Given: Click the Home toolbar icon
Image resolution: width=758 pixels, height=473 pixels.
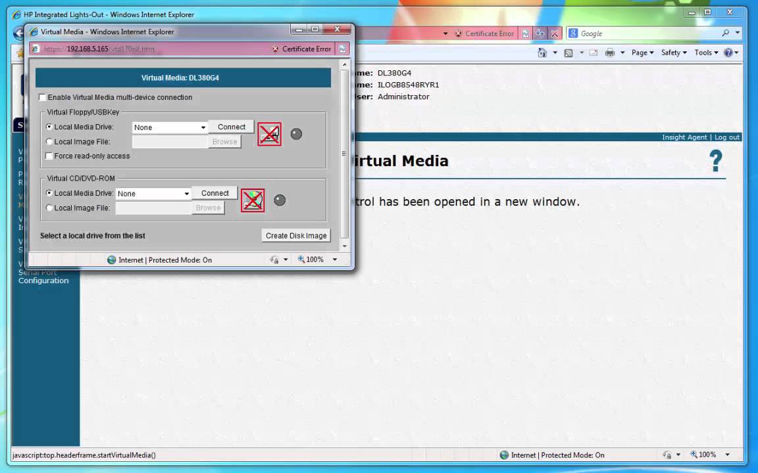Looking at the screenshot, I should 542,53.
